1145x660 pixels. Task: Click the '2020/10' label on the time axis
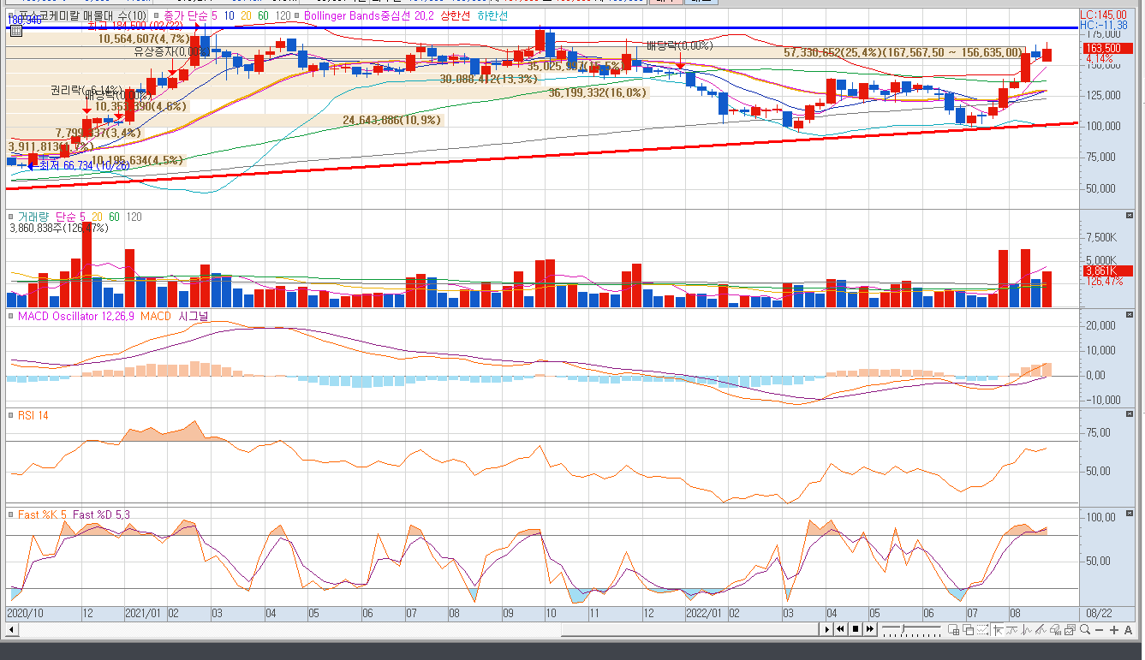(25, 613)
